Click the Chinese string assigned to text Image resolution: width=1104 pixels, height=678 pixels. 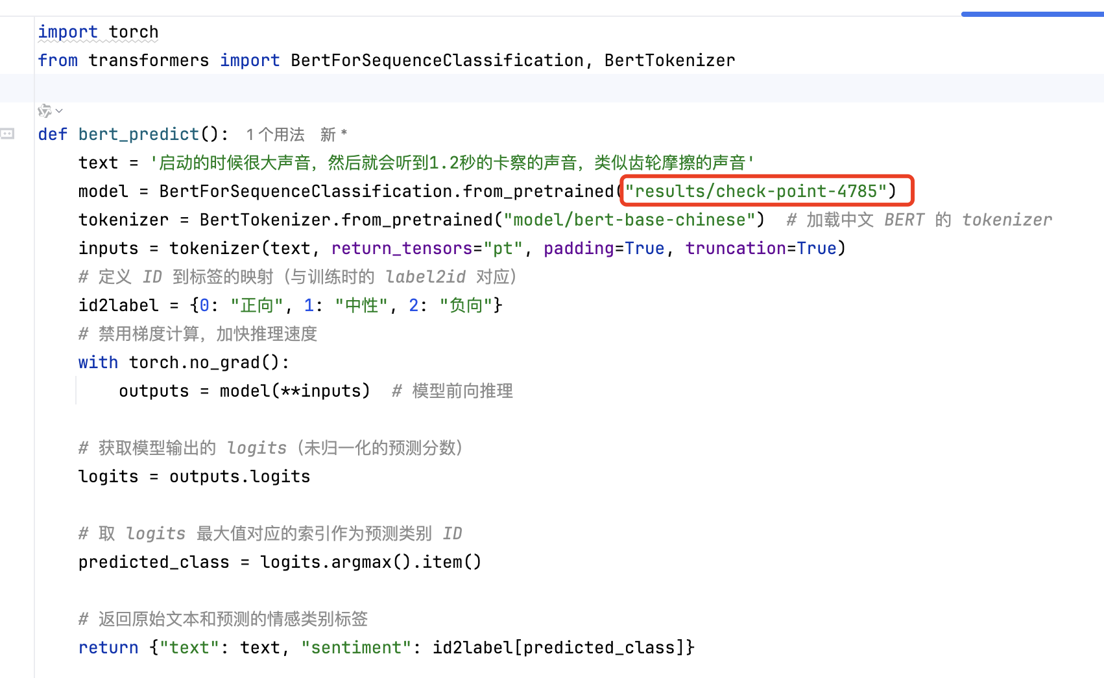[x=452, y=163]
